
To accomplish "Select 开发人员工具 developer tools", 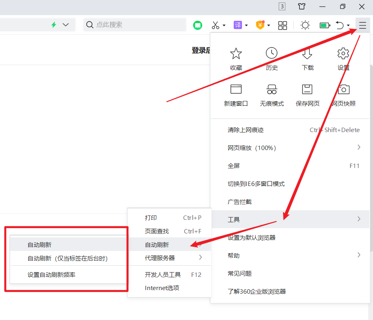I will pyautogui.click(x=169, y=275).
